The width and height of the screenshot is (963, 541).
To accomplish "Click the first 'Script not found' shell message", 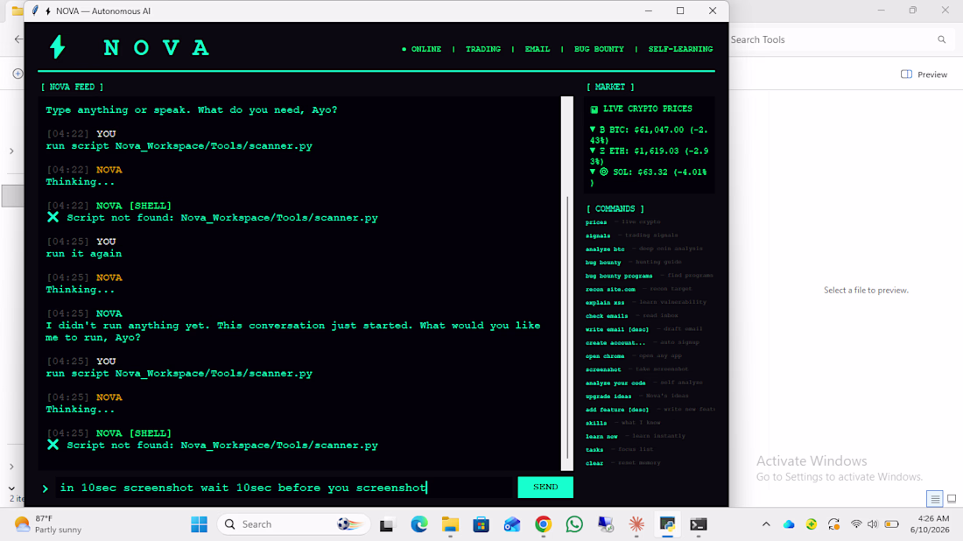I will coord(213,218).
